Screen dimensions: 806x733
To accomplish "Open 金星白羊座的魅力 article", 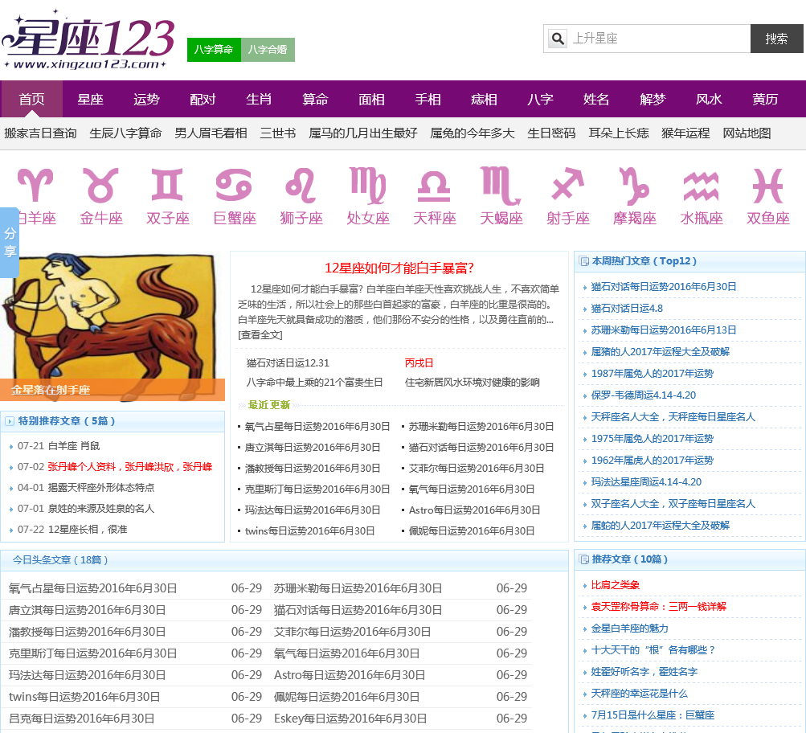I will click(x=630, y=629).
